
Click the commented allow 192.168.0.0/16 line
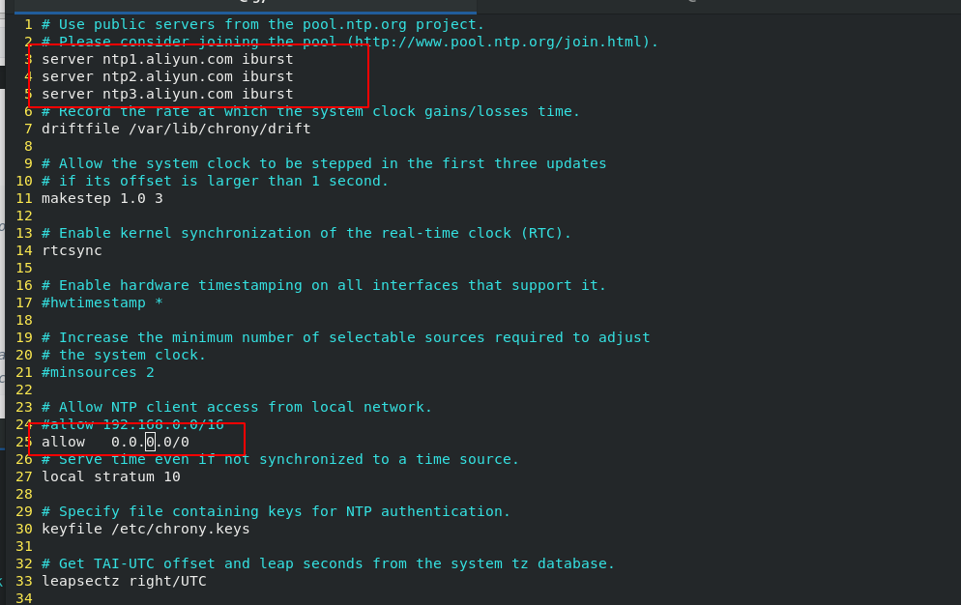[x=133, y=424]
